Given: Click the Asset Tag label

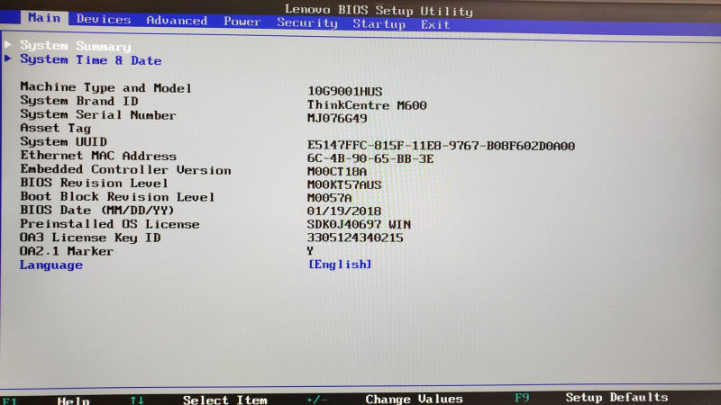Looking at the screenshot, I should point(56,128).
